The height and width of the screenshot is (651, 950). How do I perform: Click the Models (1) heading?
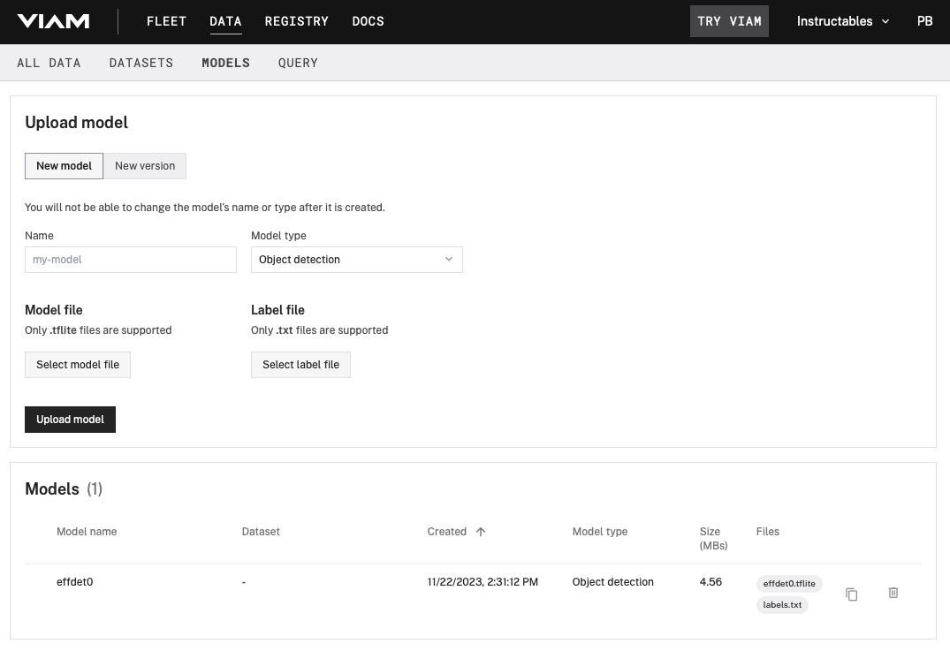pyautogui.click(x=64, y=488)
